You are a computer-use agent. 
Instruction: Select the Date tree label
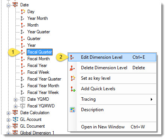coord(24,5)
